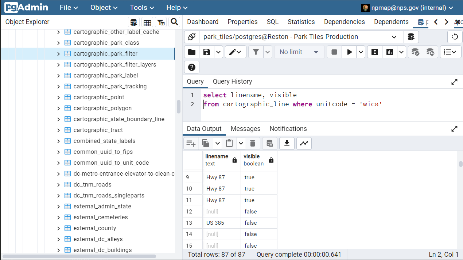The height and width of the screenshot is (260, 463).
Task: Download results with the download arrow icon
Action: [x=287, y=143]
